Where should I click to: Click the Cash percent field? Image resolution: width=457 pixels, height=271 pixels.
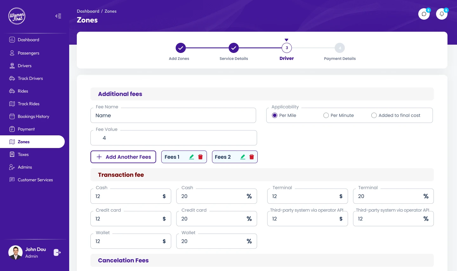point(216,196)
